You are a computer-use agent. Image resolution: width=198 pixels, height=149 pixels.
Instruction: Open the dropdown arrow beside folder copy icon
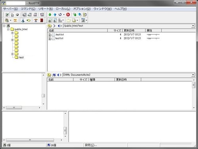[x=77, y=20]
